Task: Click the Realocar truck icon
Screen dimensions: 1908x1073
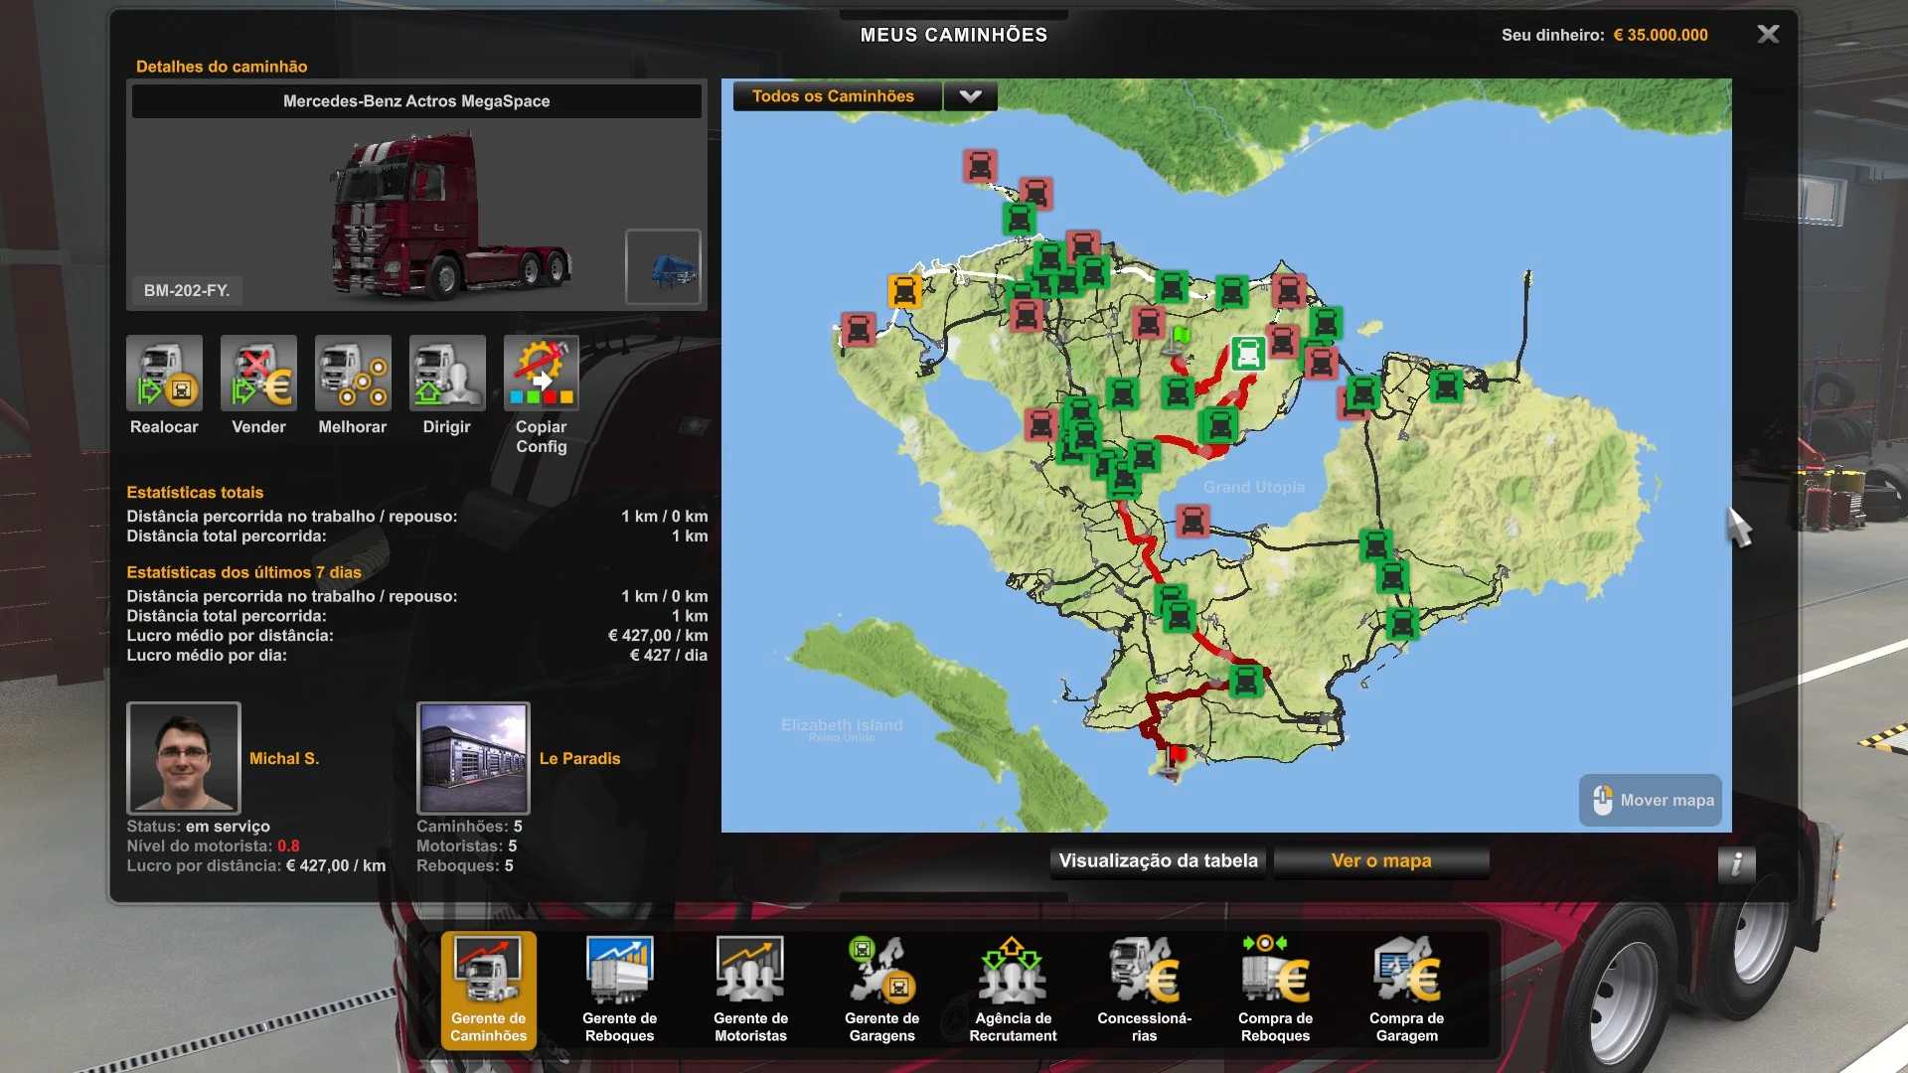Action: (164, 373)
